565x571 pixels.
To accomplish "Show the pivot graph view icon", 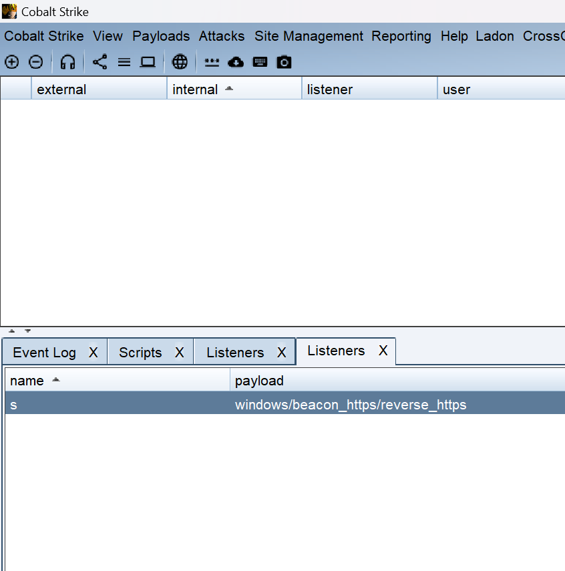I will coord(100,62).
